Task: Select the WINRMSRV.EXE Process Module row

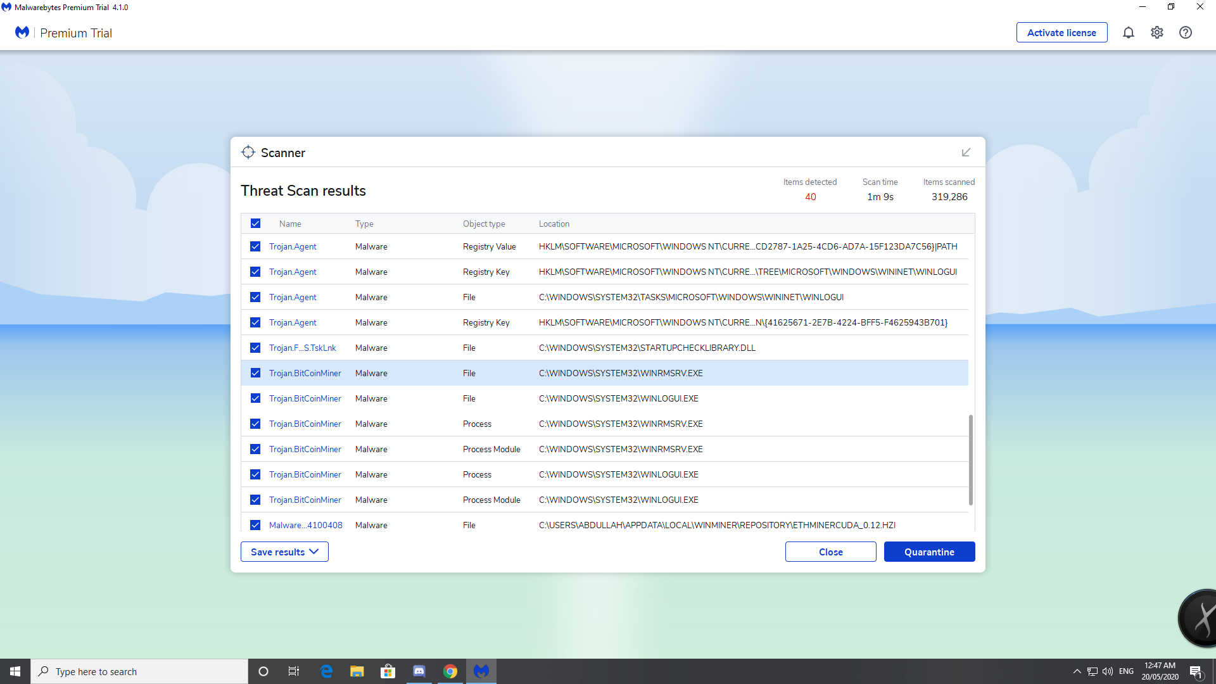Action: pos(604,449)
